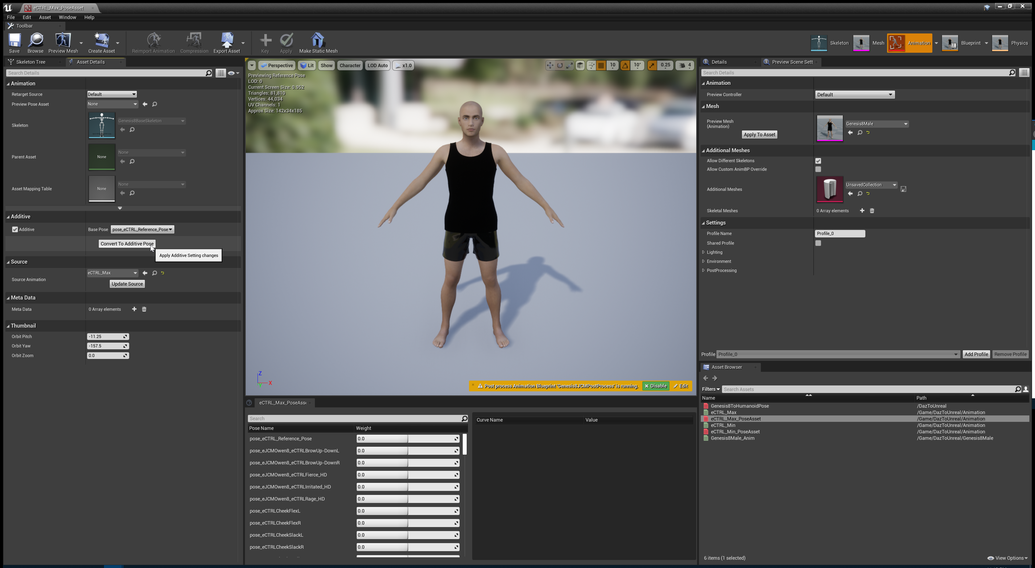Open the Edit menu
The image size is (1035, 568).
tap(27, 17)
